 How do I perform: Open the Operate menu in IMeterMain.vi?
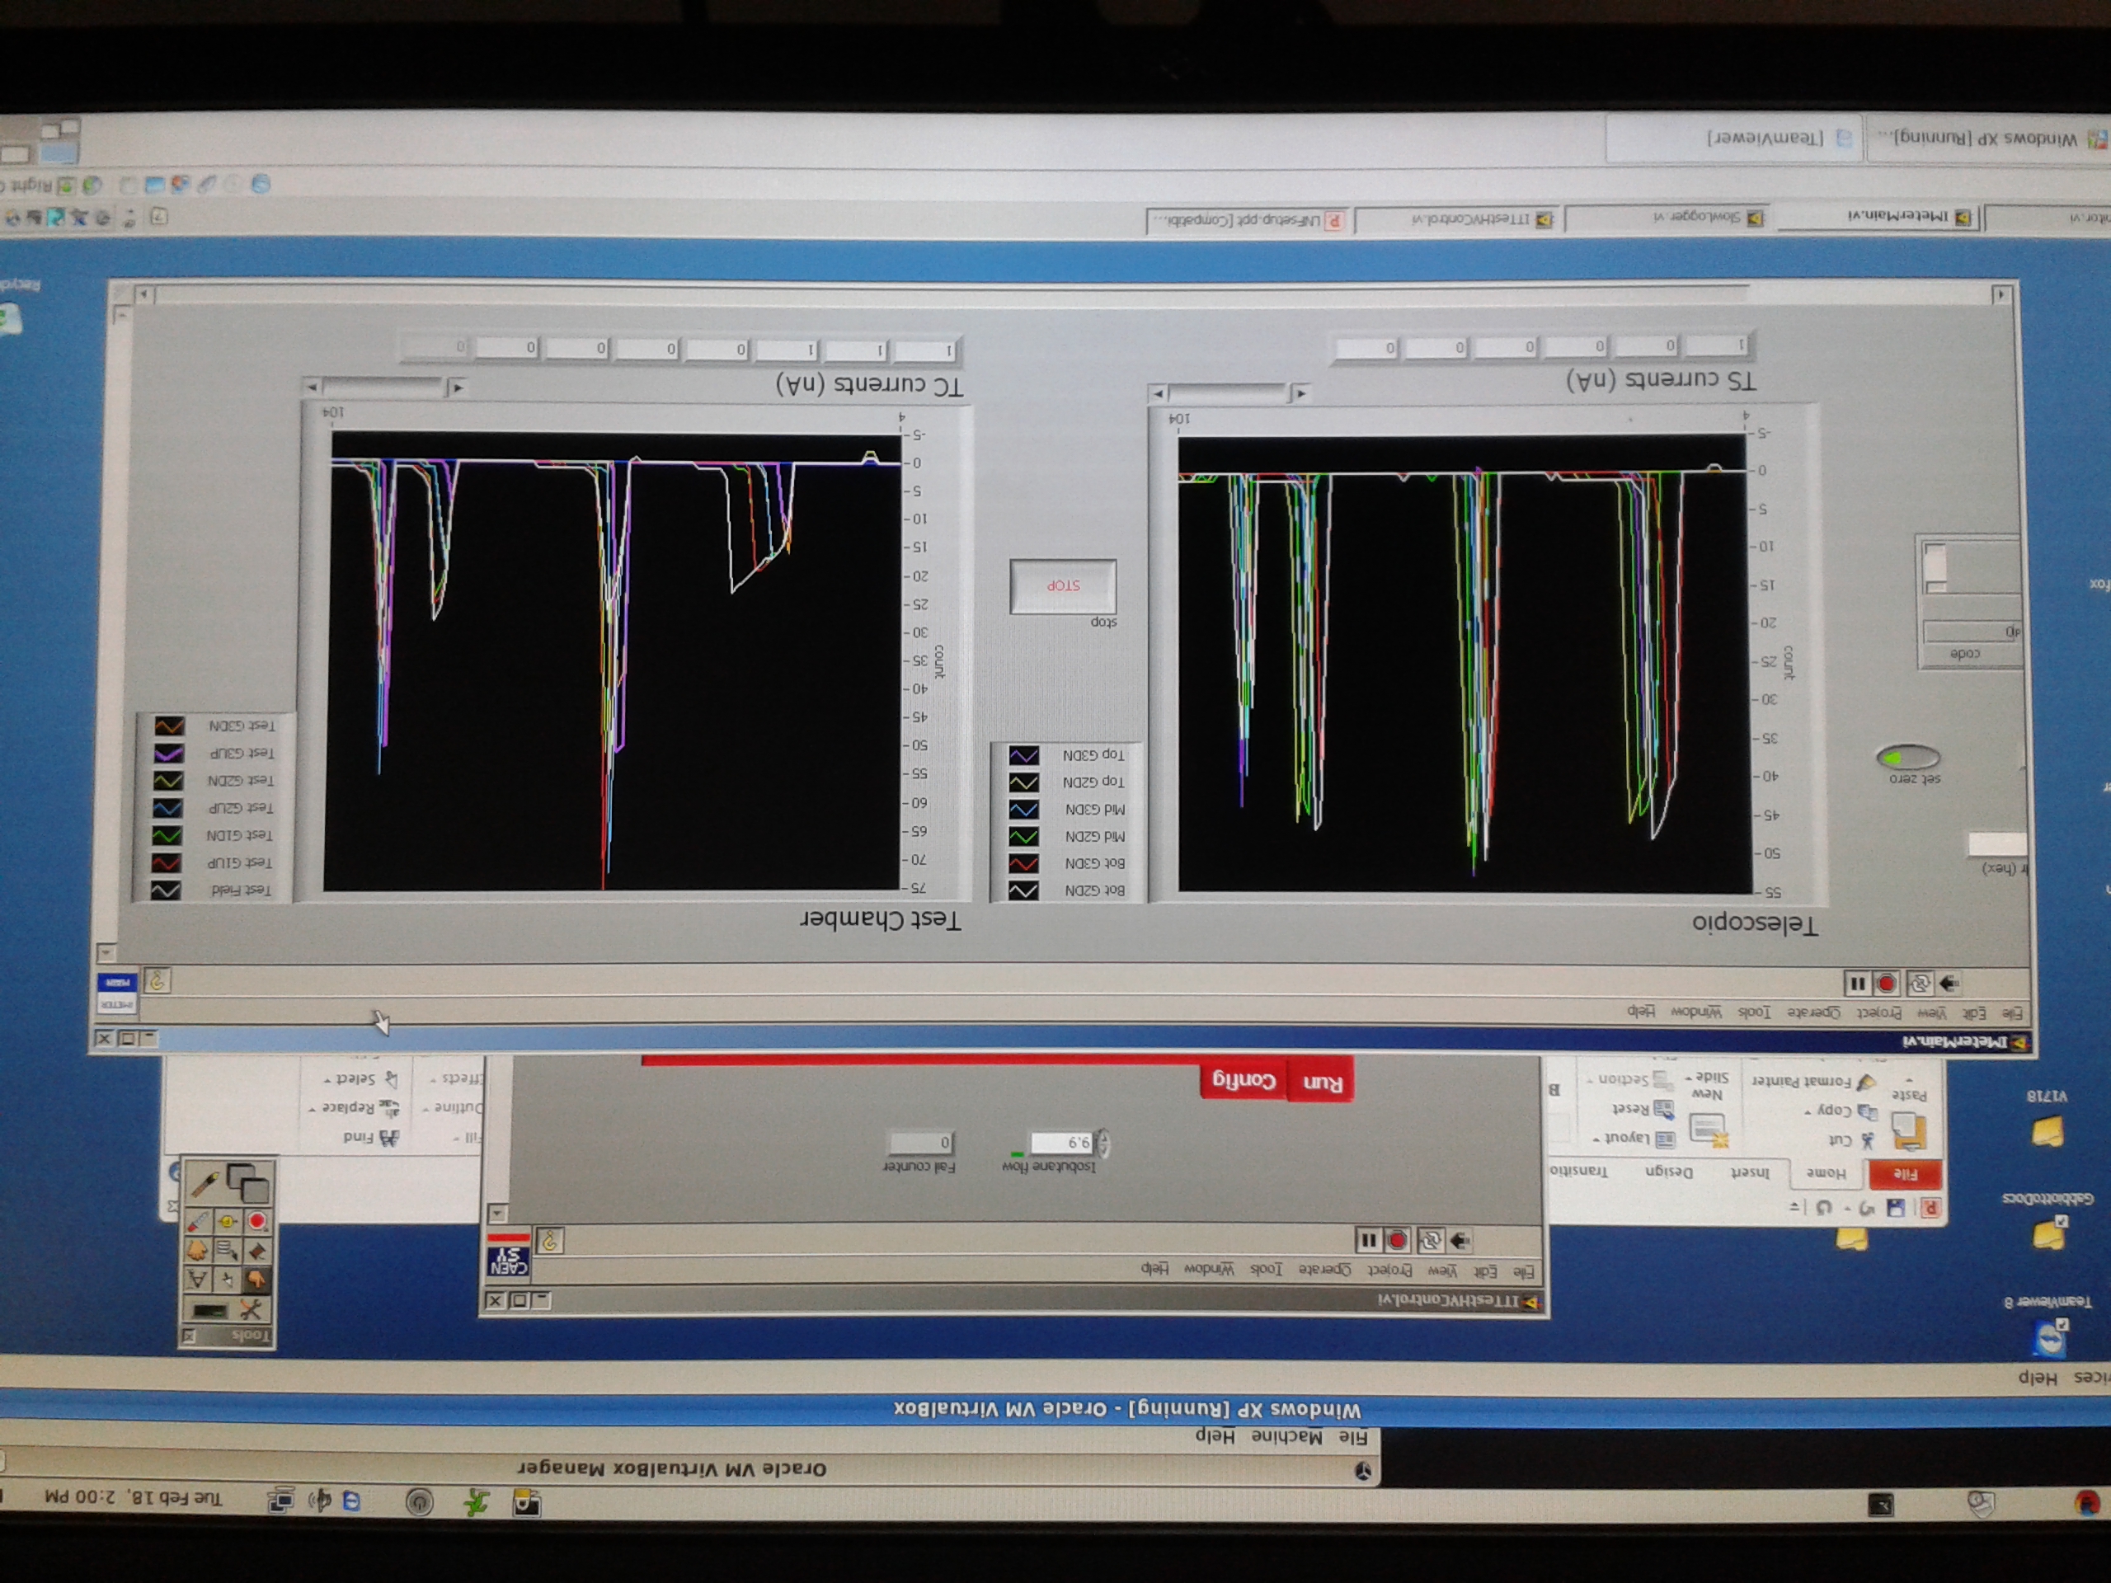coord(1812,1012)
